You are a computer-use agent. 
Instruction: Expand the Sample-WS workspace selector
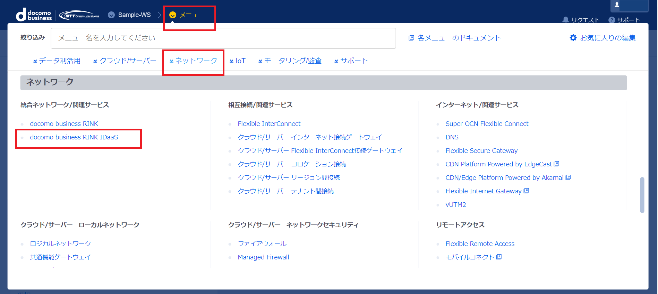[x=129, y=15]
